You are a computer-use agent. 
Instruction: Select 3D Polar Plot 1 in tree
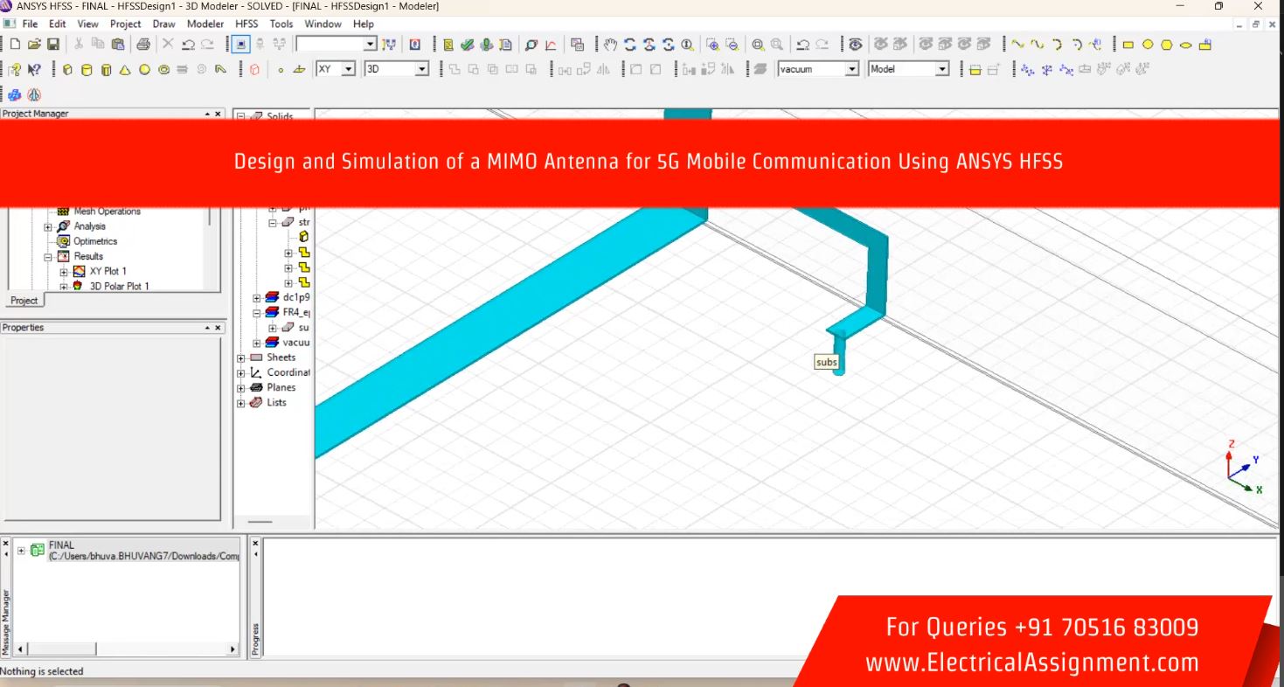point(119,286)
